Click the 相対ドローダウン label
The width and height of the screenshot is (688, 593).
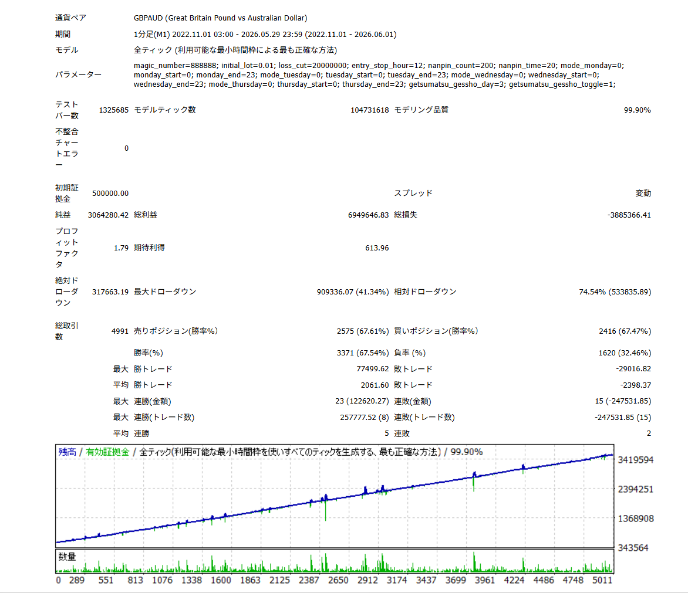tap(425, 292)
